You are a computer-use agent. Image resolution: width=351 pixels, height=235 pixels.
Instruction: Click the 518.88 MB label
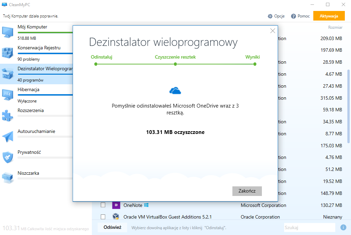pyautogui.click(x=27, y=38)
